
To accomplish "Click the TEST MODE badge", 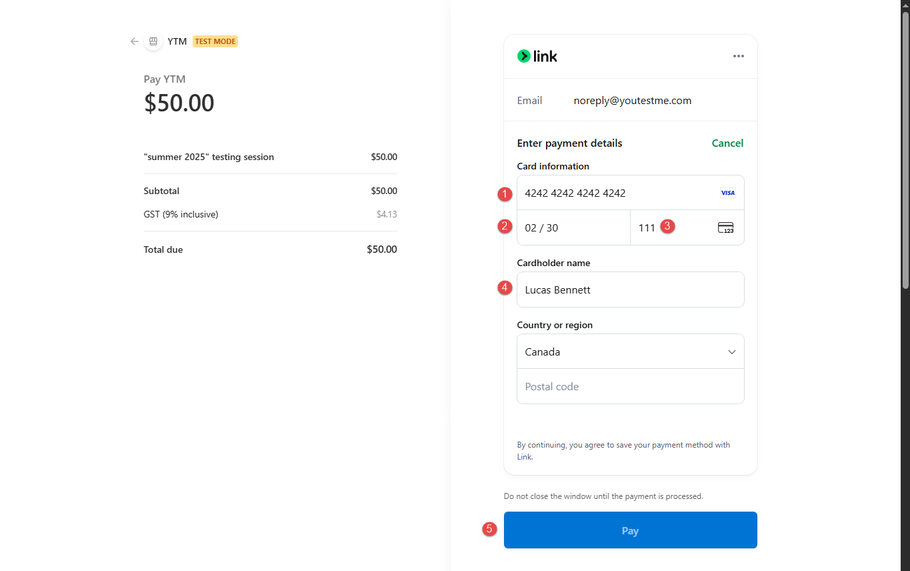I will (x=215, y=41).
